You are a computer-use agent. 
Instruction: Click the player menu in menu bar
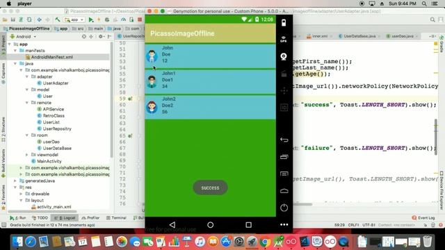tap(24, 3)
